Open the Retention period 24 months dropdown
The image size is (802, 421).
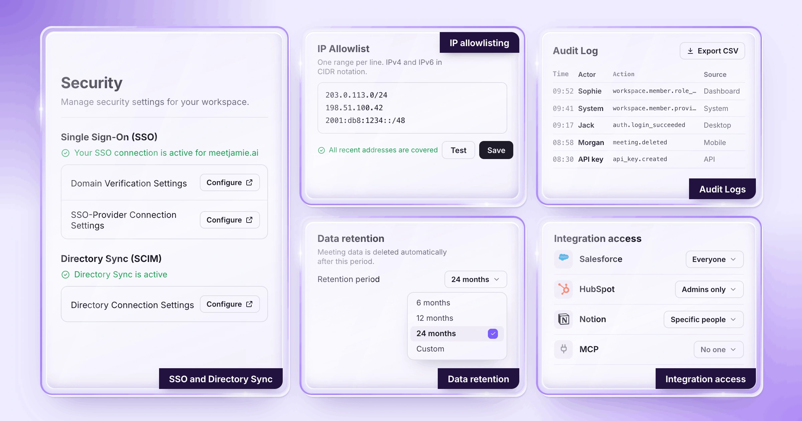[x=476, y=279]
